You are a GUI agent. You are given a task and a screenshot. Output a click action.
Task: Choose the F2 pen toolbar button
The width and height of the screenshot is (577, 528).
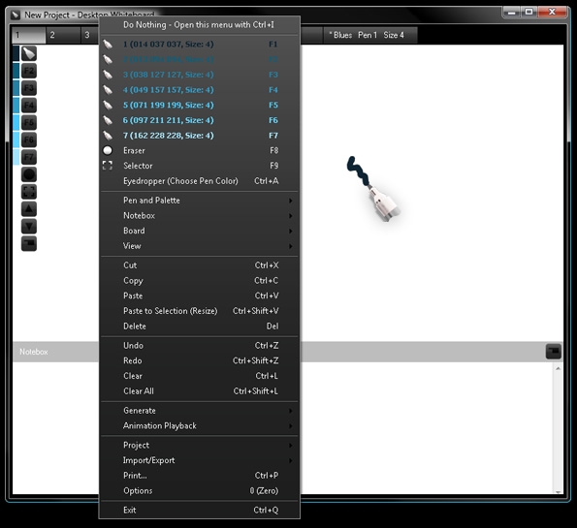point(29,71)
